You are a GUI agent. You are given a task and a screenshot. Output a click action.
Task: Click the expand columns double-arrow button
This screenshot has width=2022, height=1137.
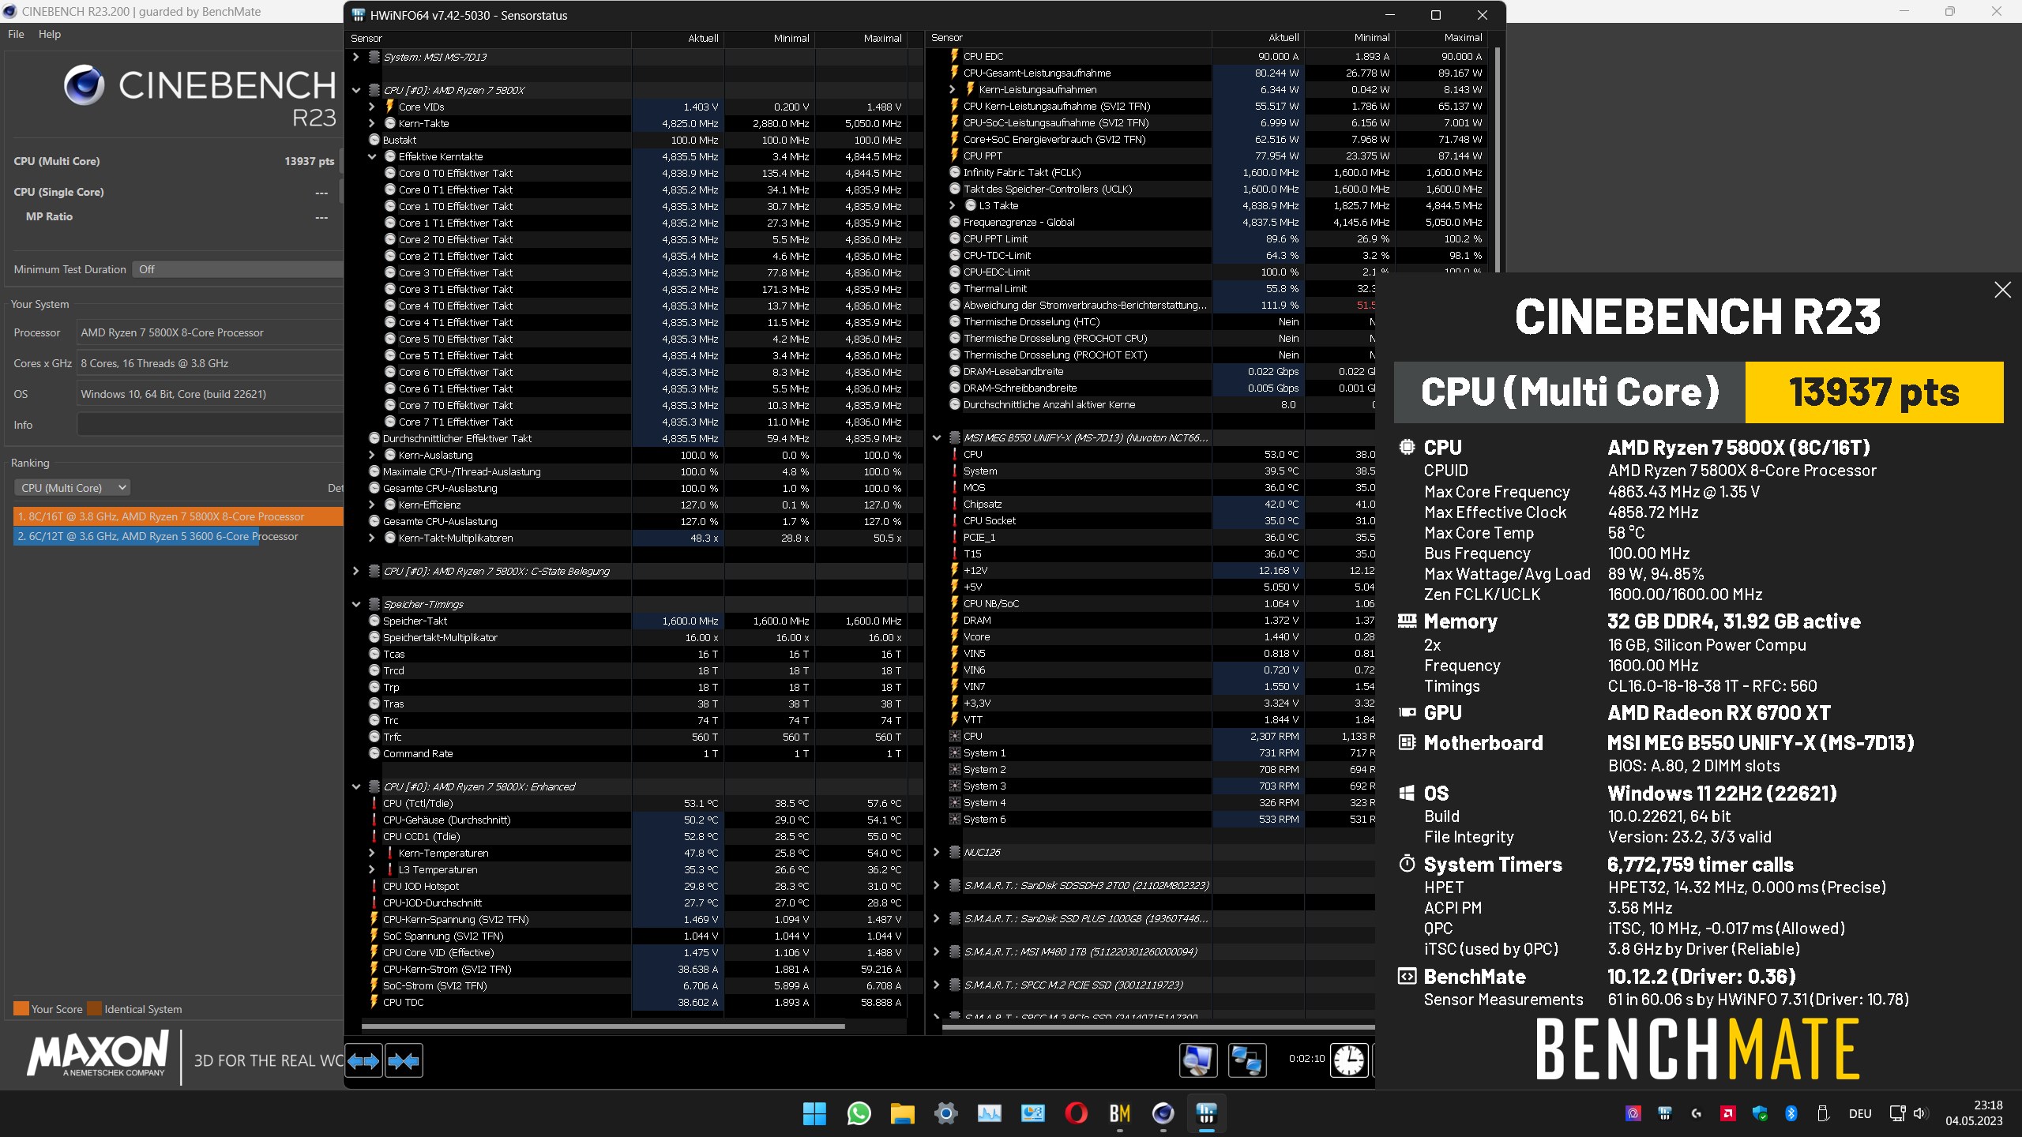(364, 1060)
